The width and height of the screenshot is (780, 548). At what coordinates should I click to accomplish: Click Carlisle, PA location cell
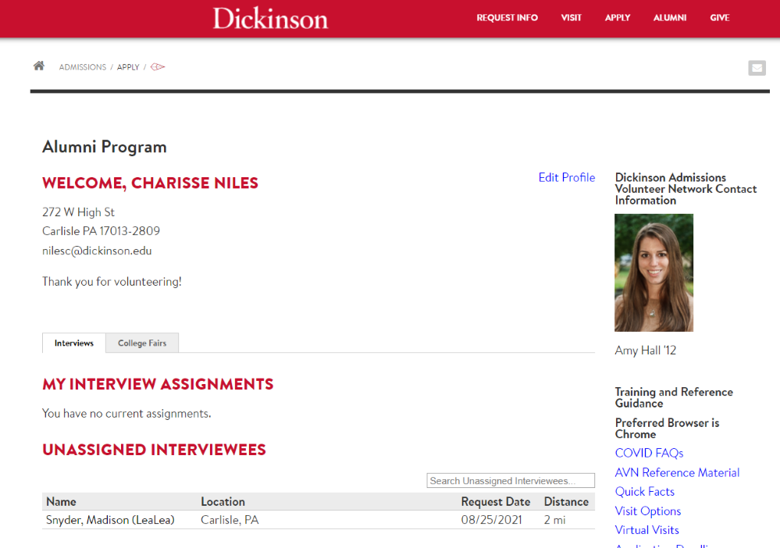tap(230, 520)
